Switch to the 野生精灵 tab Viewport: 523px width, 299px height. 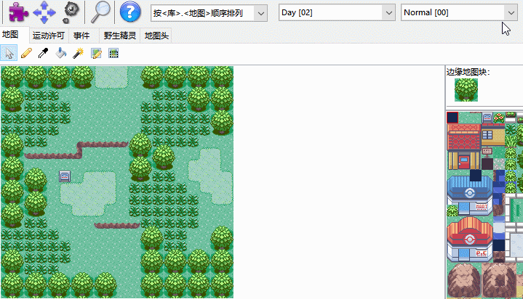[x=120, y=36]
